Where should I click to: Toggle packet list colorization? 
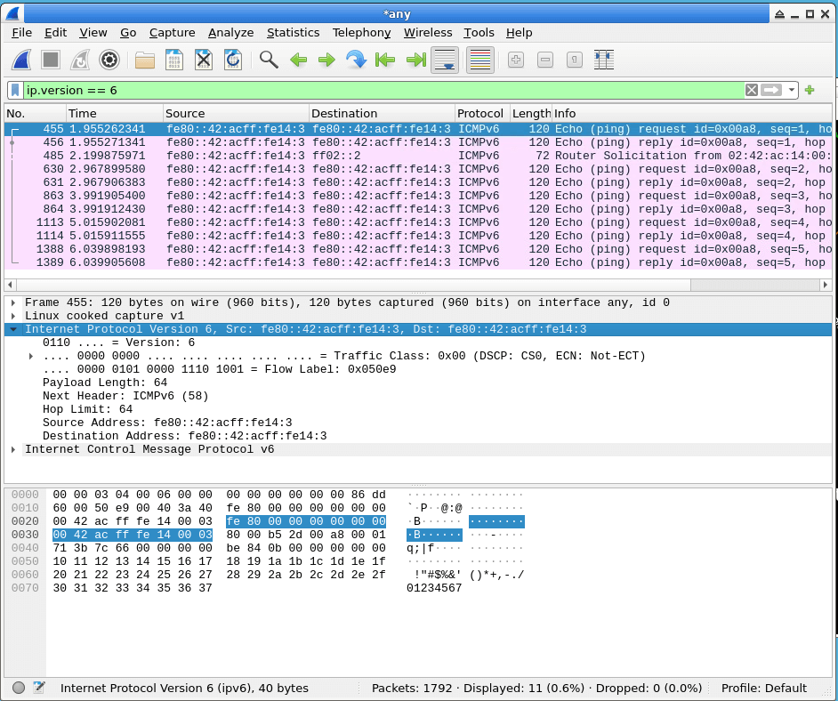point(479,60)
